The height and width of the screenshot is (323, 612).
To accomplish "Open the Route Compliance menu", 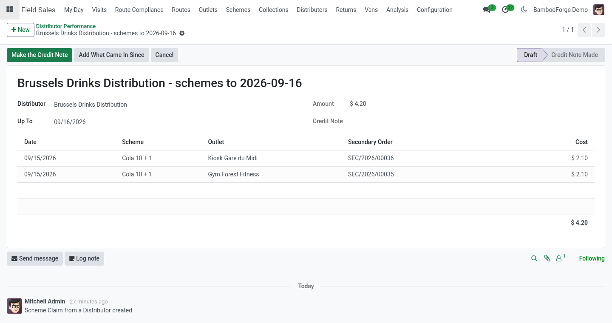I will 139,10.
